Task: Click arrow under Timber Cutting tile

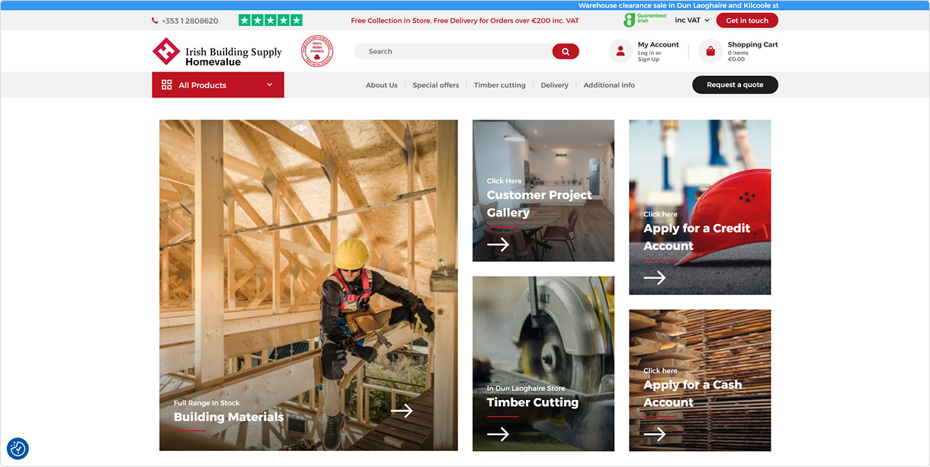Action: click(498, 433)
